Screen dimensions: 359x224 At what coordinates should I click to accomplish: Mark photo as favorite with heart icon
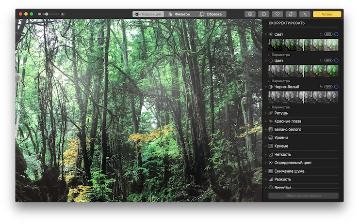click(277, 14)
